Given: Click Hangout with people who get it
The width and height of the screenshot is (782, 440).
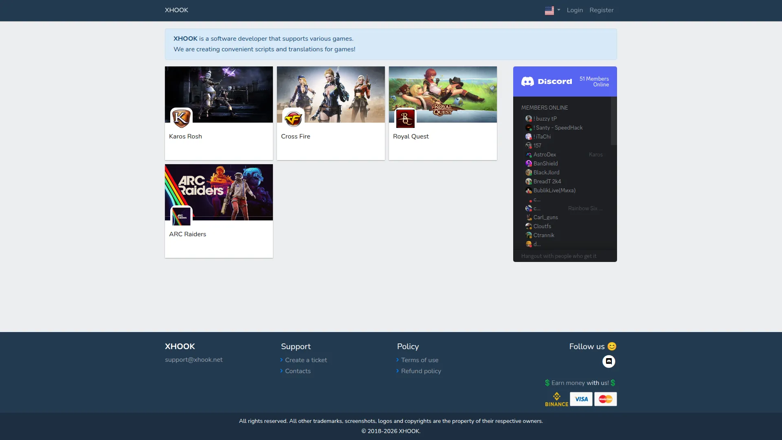Looking at the screenshot, I should pos(559,256).
